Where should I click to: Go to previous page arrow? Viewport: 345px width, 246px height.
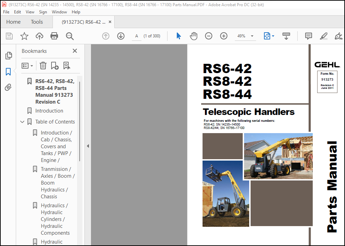pyautogui.click(x=106, y=36)
